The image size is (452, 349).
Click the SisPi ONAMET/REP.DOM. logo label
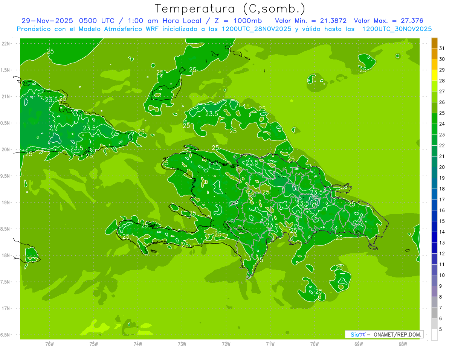384,334
